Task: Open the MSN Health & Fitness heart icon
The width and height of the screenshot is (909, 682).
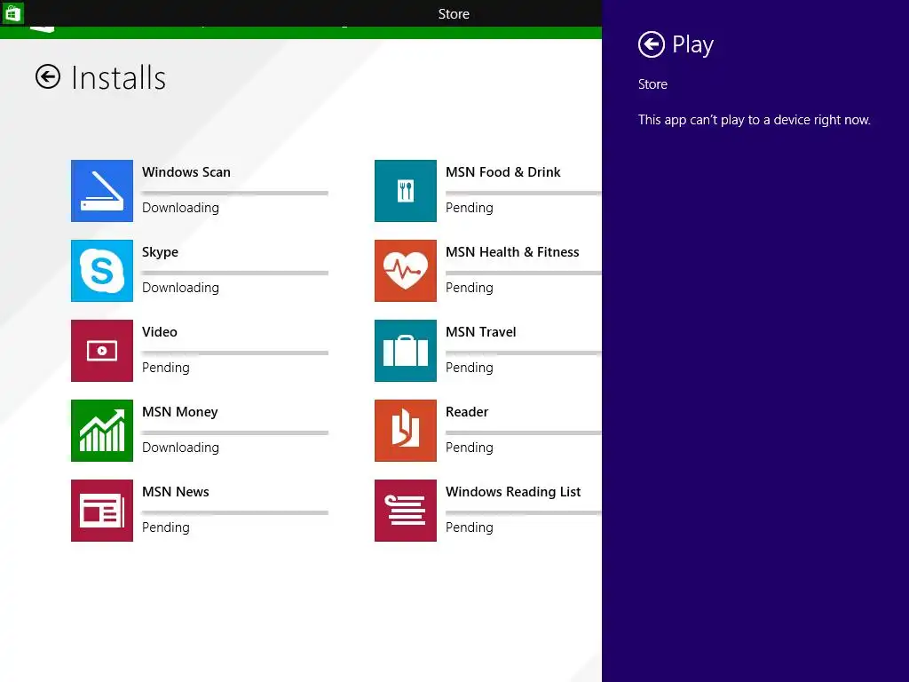Action: click(x=405, y=271)
